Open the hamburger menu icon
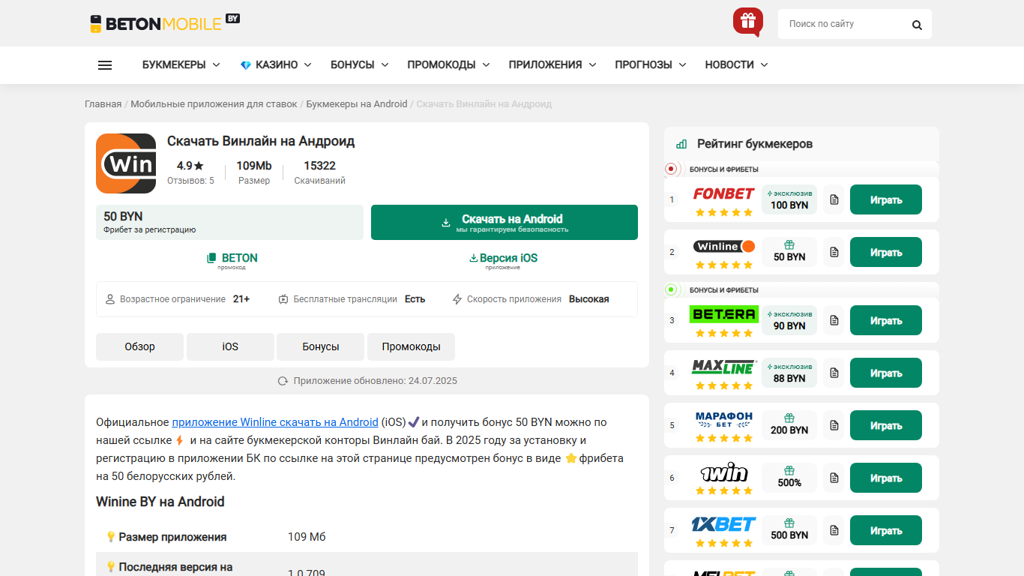 [105, 65]
